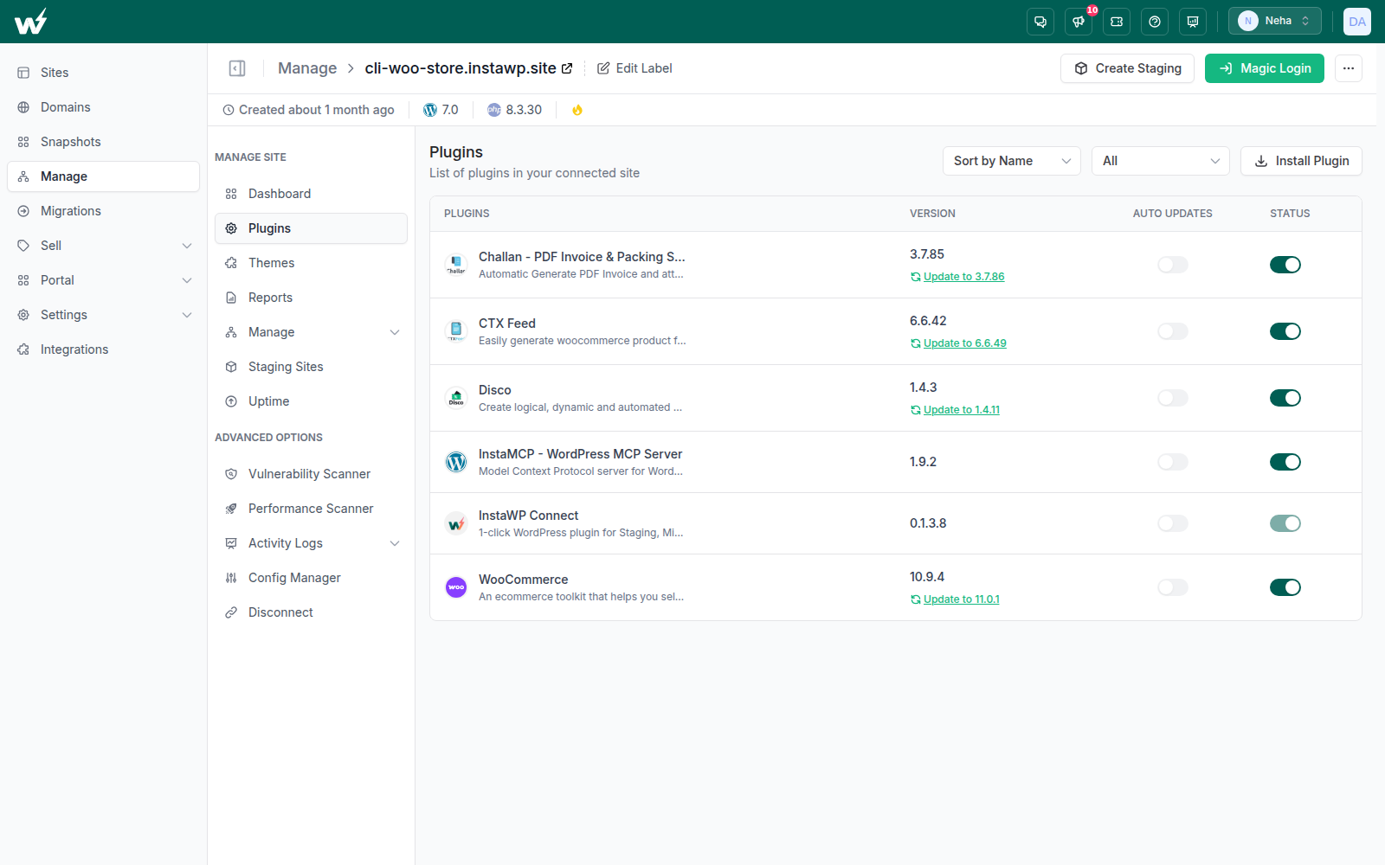Open the DA user avatar menu
1385x865 pixels.
pyautogui.click(x=1357, y=22)
